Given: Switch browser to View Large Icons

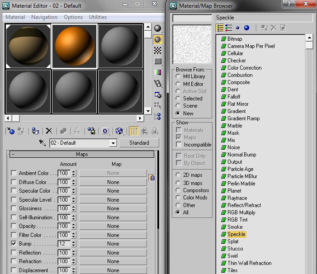Looking at the screenshot, I should [x=246, y=28].
